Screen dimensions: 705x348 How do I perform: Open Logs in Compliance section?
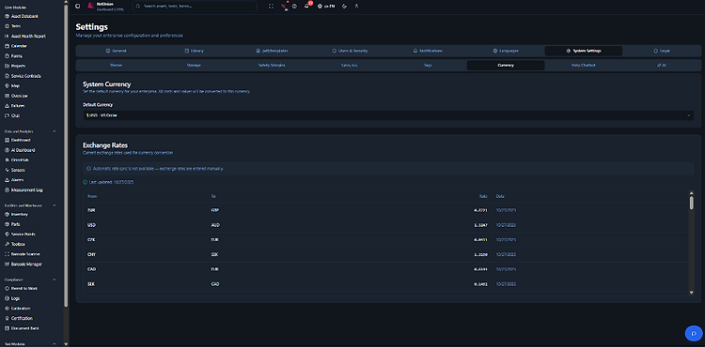(x=12, y=298)
